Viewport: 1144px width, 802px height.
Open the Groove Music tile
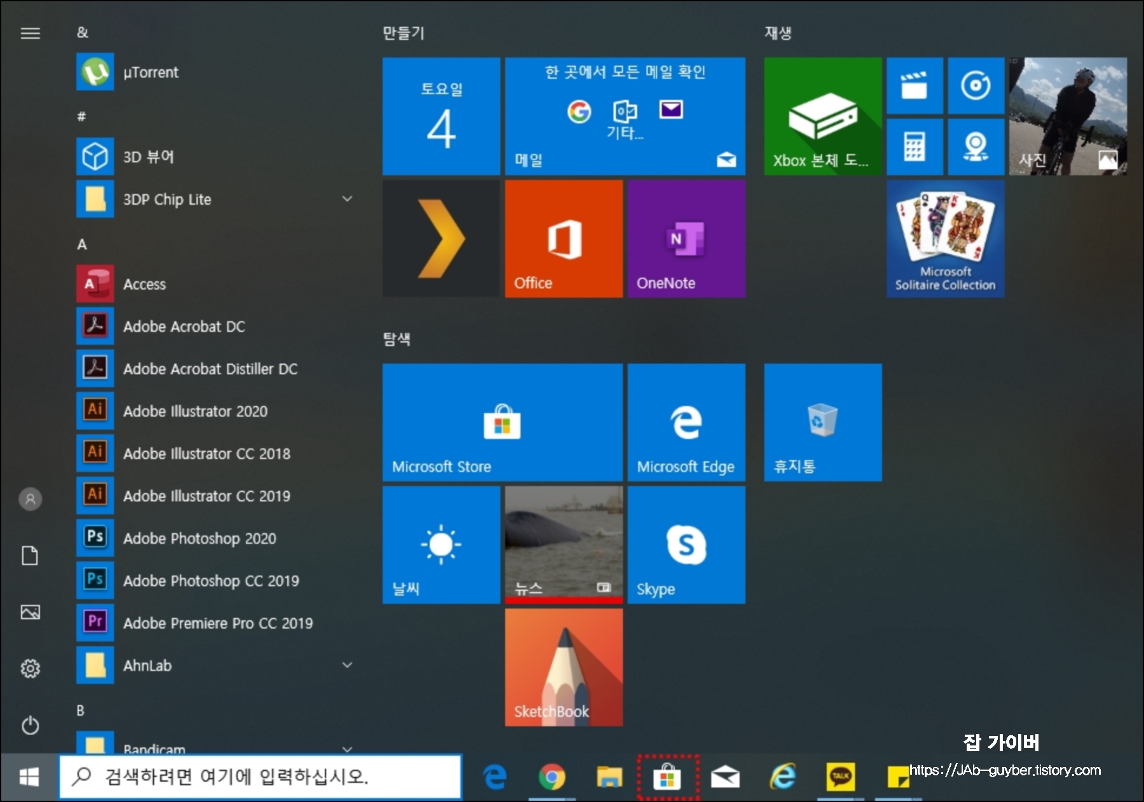point(976,86)
